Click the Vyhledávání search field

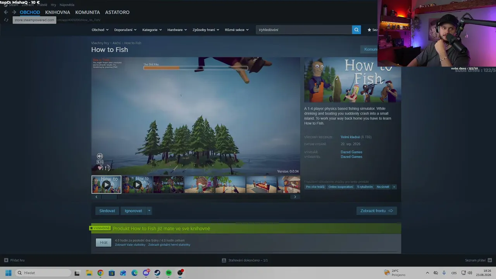(x=304, y=30)
